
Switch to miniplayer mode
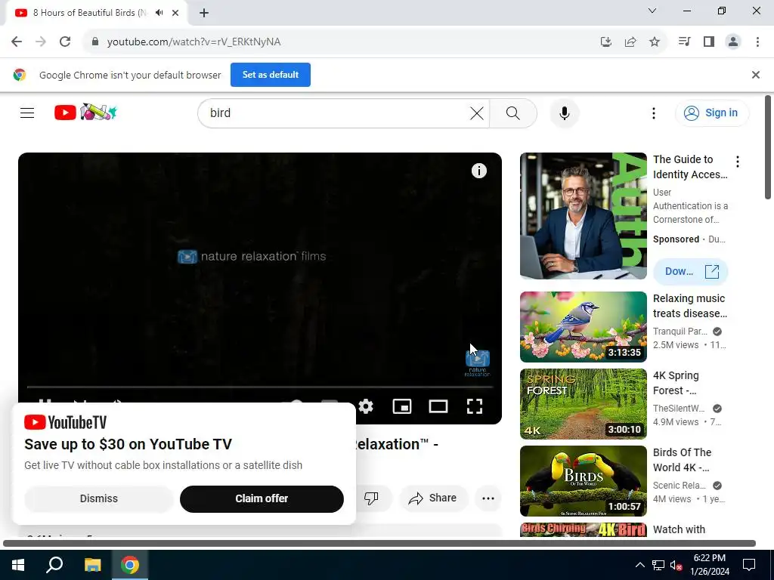(402, 406)
